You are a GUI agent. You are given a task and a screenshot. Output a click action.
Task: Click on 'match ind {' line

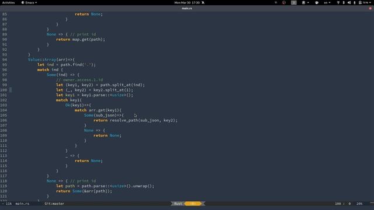50,70
